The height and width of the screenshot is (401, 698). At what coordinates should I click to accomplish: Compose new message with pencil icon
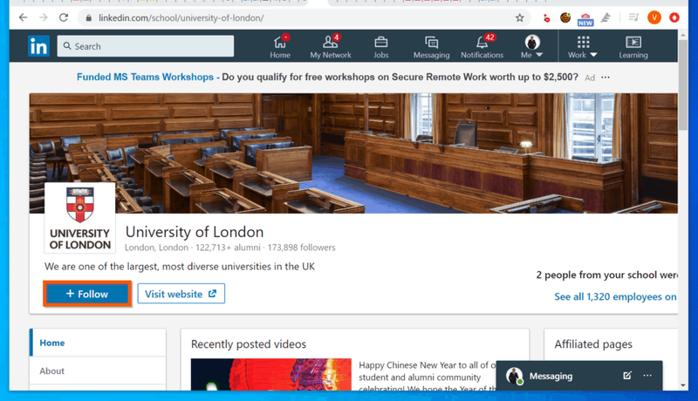coord(627,376)
